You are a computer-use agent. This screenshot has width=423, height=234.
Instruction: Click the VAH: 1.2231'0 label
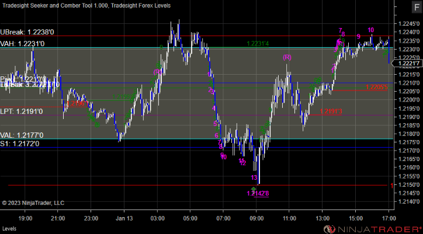tap(22, 44)
